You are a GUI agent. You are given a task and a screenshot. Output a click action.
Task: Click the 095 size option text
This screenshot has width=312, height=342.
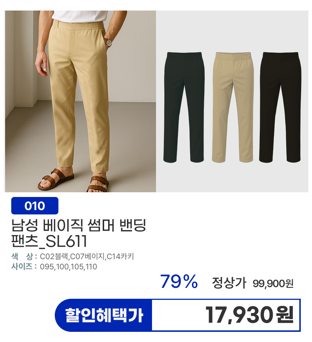click(46, 267)
